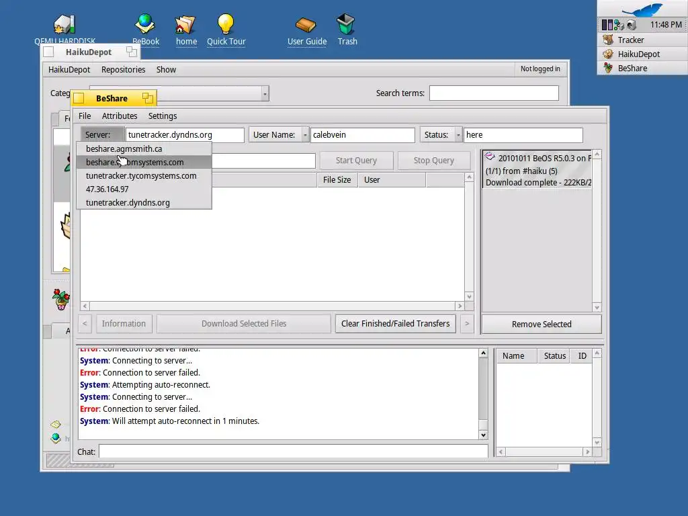Image resolution: width=688 pixels, height=516 pixels.
Task: Click chat log scrollbar down arrow
Action: [483, 435]
